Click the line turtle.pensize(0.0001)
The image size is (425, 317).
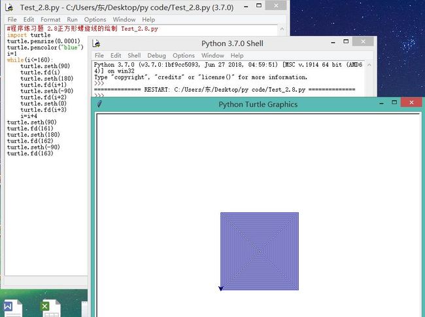click(44, 41)
